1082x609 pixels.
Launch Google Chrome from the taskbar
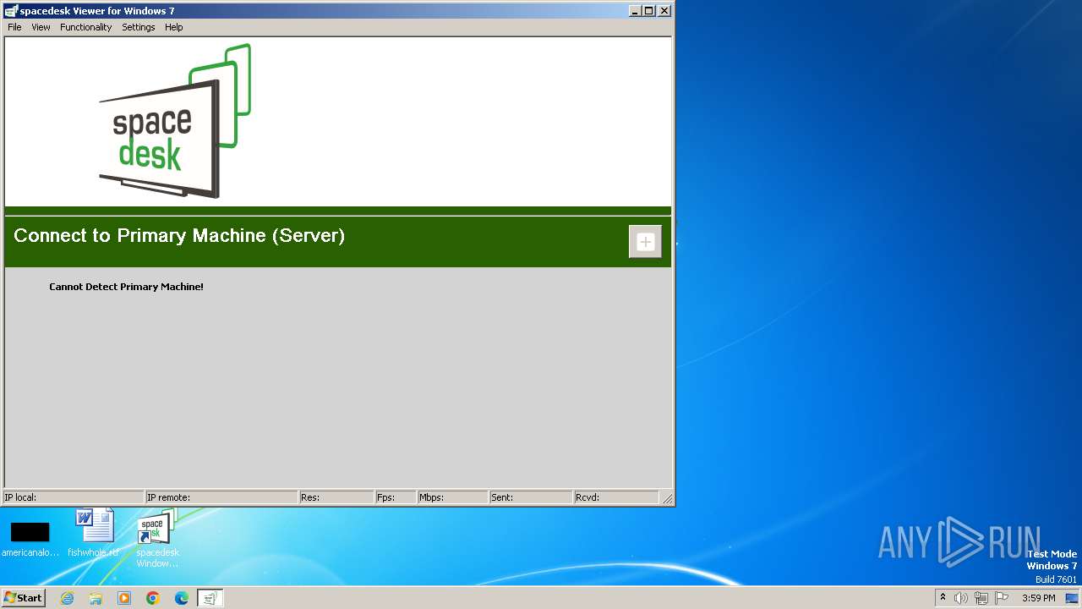tap(153, 598)
